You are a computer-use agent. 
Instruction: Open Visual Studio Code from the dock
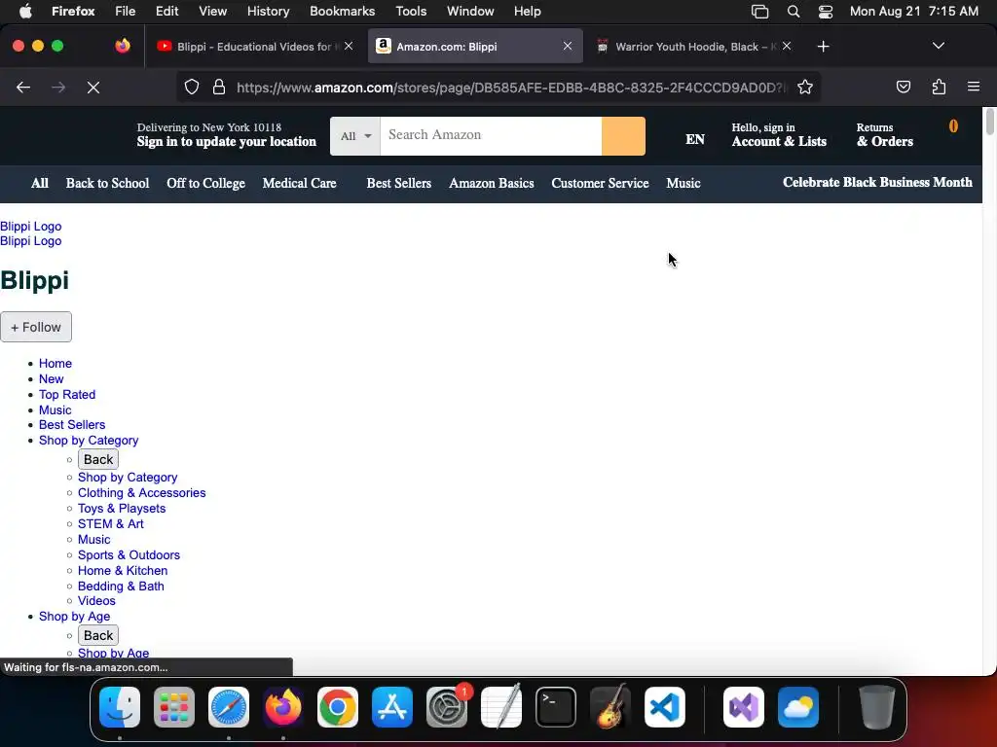coord(664,707)
